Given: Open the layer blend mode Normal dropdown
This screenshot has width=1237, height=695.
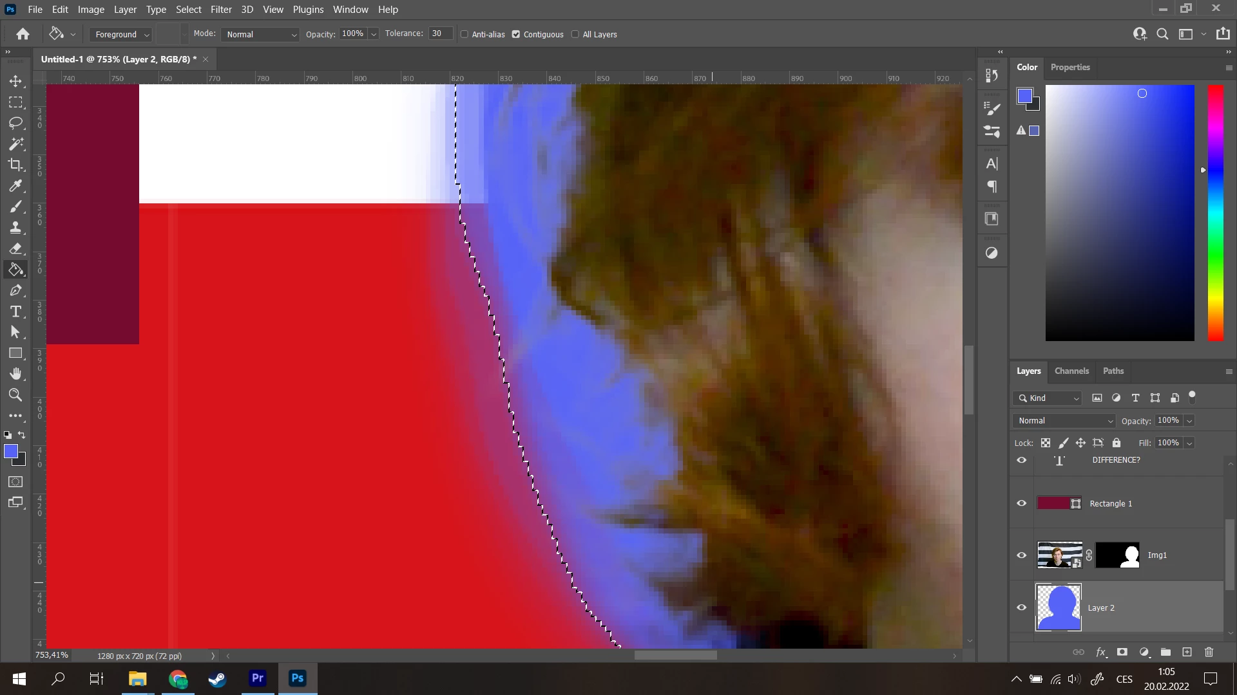Looking at the screenshot, I should coord(1064,420).
